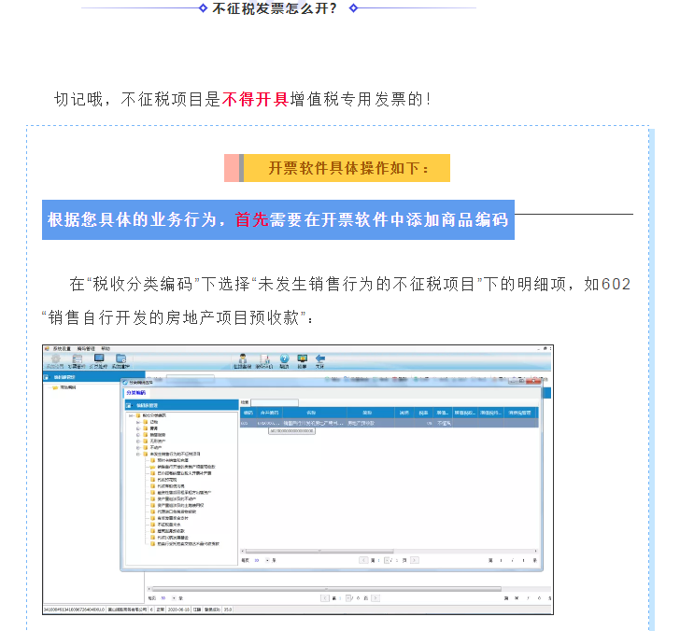The image size is (680, 631).
Task: Select 预付卡销售和充值 tree item
Action: (x=173, y=460)
